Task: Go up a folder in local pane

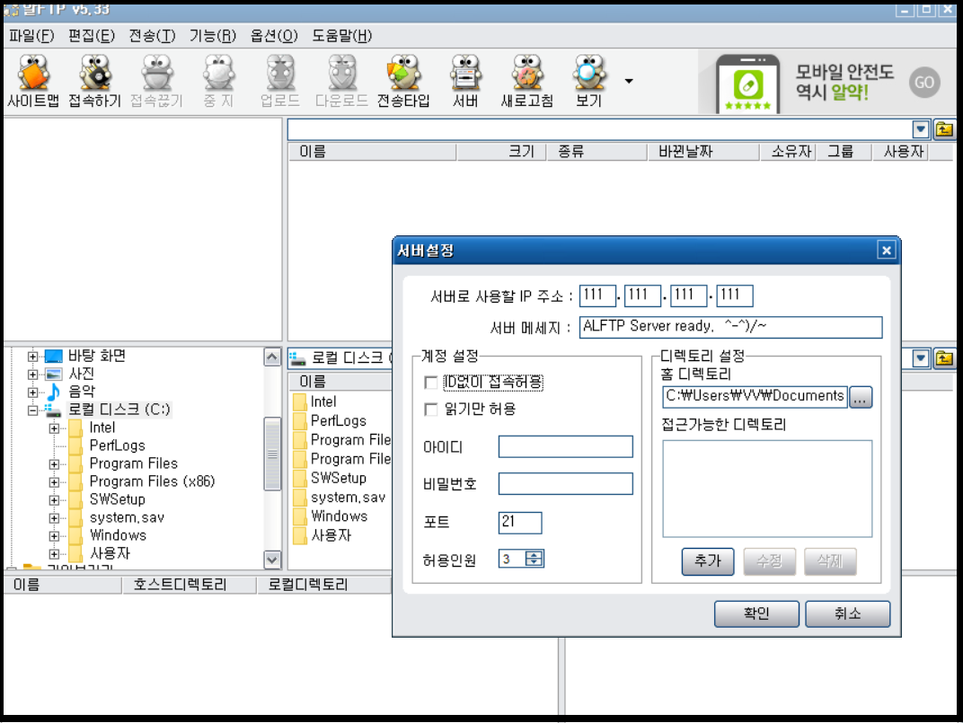Action: coord(944,358)
